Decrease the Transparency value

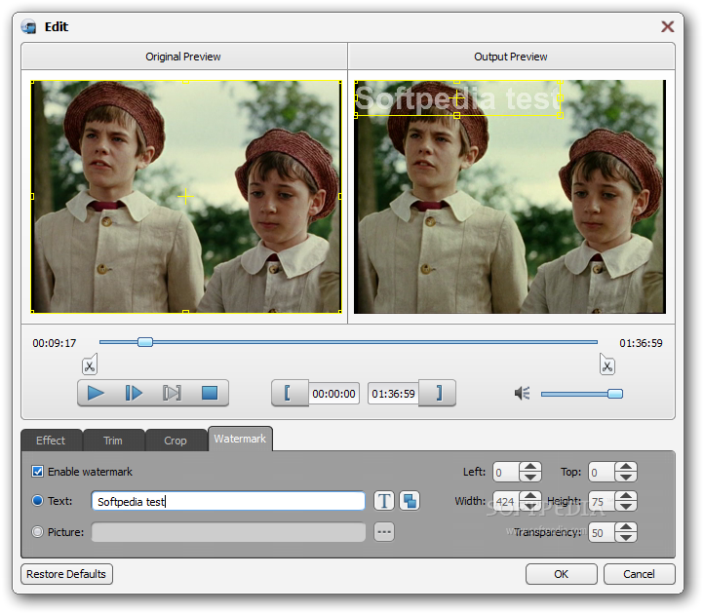pos(626,537)
